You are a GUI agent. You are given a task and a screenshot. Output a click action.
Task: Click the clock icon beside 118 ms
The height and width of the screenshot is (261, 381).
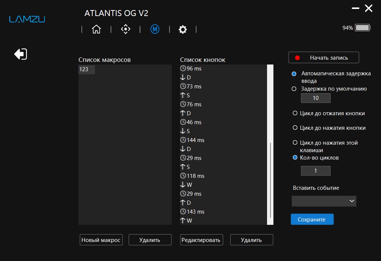[x=183, y=176]
